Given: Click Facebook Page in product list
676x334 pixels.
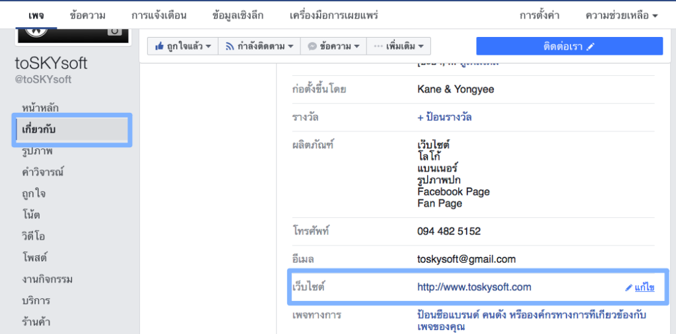Looking at the screenshot, I should point(454,191).
